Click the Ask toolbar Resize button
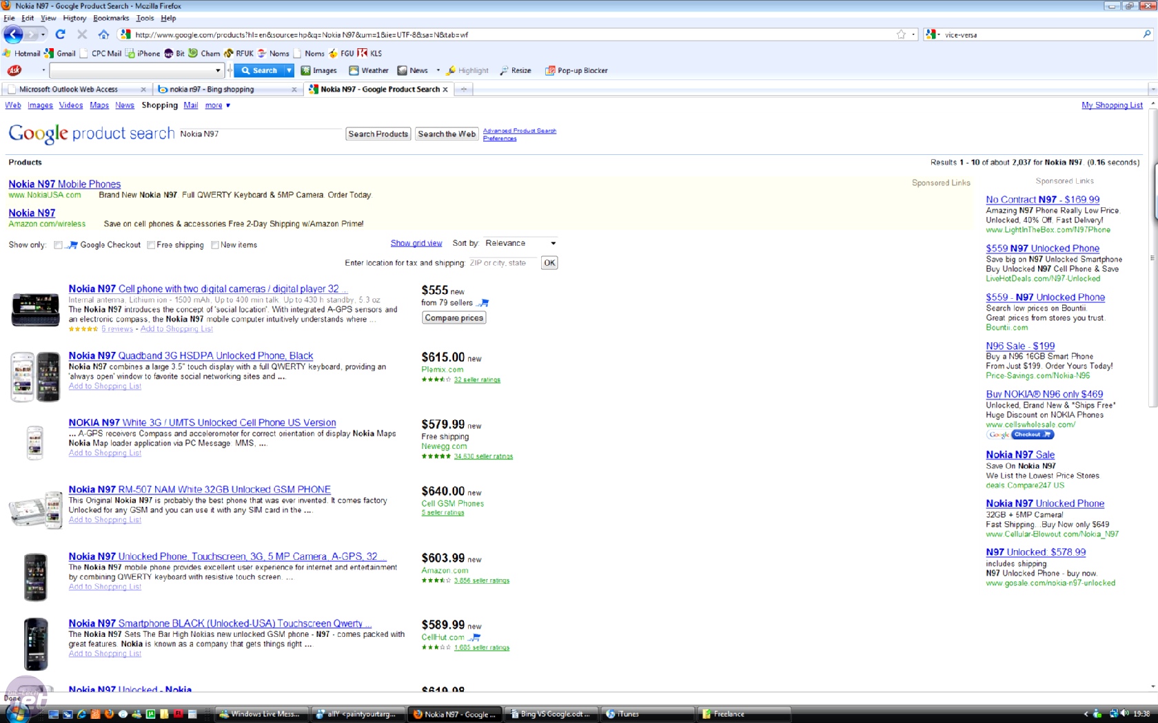Screen dimensions: 1158x723 pyautogui.click(x=516, y=70)
